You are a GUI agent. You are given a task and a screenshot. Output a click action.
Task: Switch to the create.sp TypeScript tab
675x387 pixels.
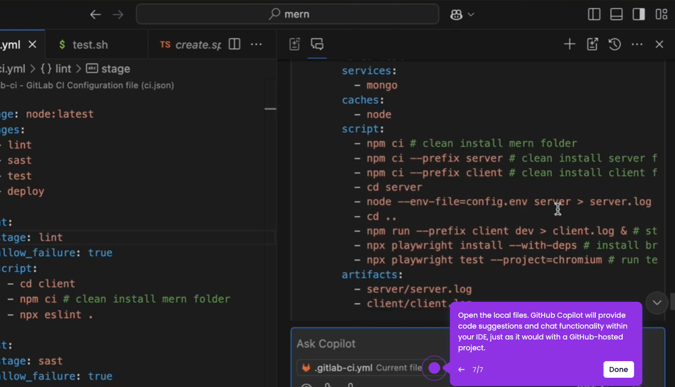(190, 44)
